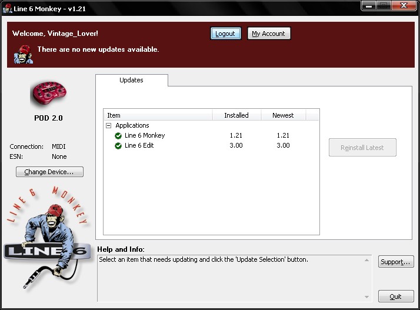Click the Logout button
The height and width of the screenshot is (310, 420).
click(226, 34)
